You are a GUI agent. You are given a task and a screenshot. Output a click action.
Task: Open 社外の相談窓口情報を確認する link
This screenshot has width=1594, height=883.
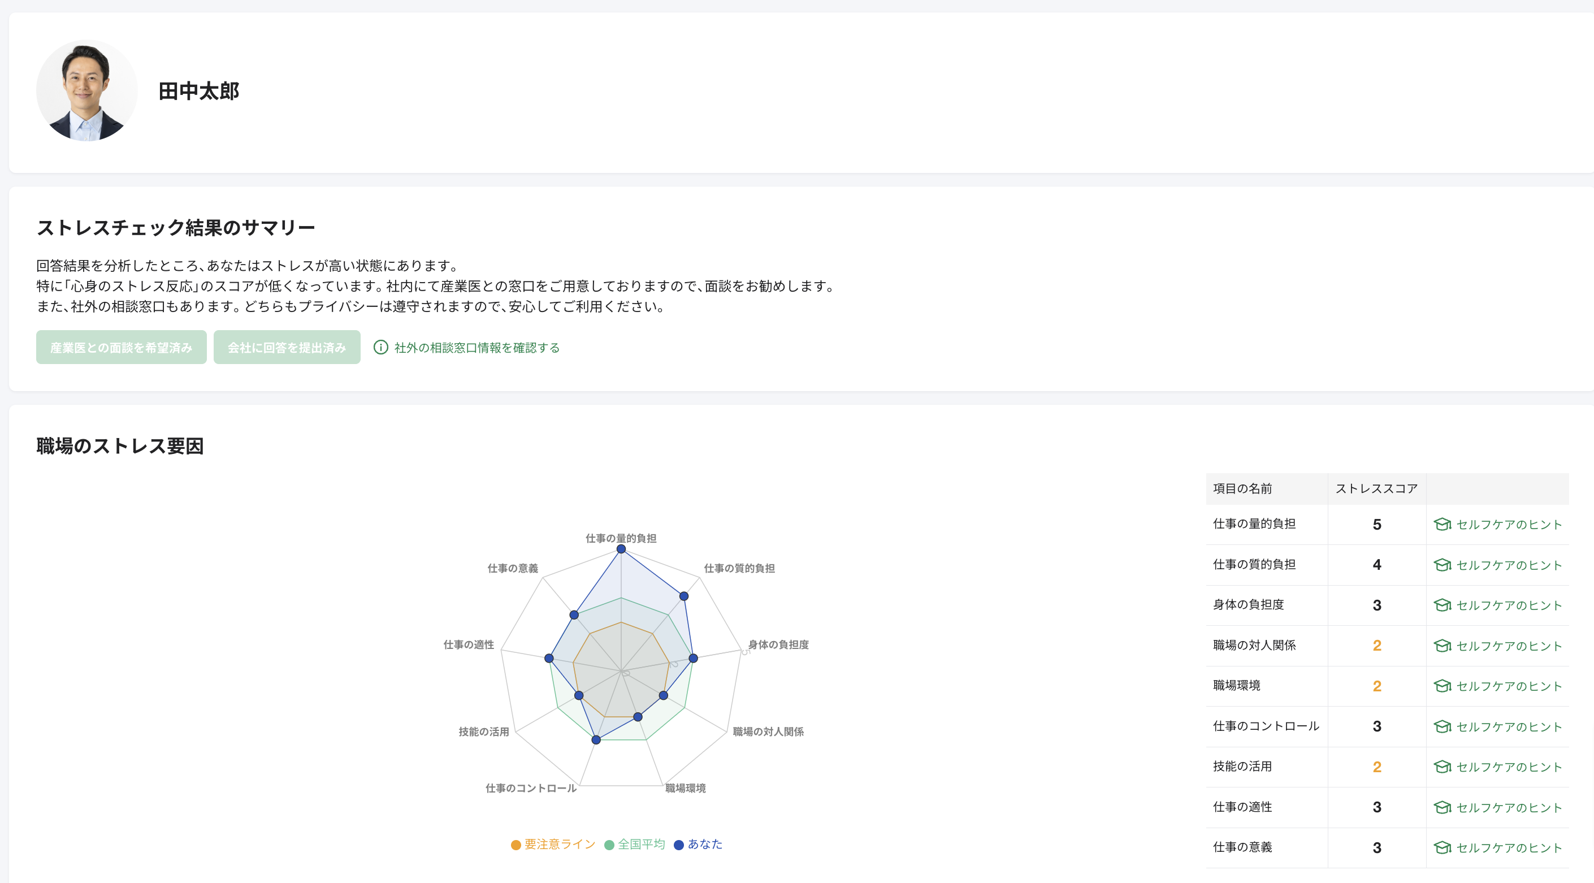tap(477, 347)
